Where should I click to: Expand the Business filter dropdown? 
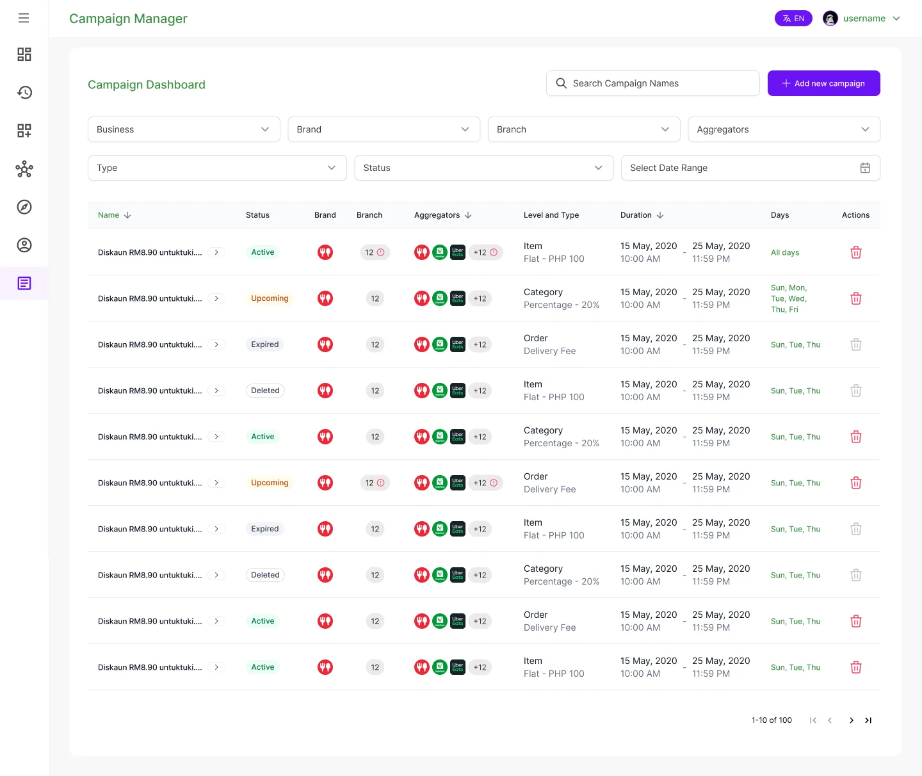(x=184, y=129)
